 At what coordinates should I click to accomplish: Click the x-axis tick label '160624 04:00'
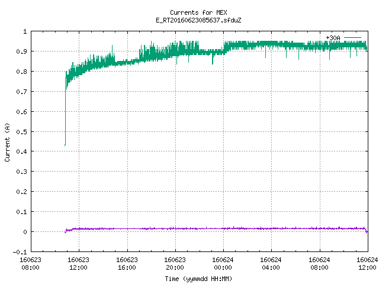coord(271,264)
